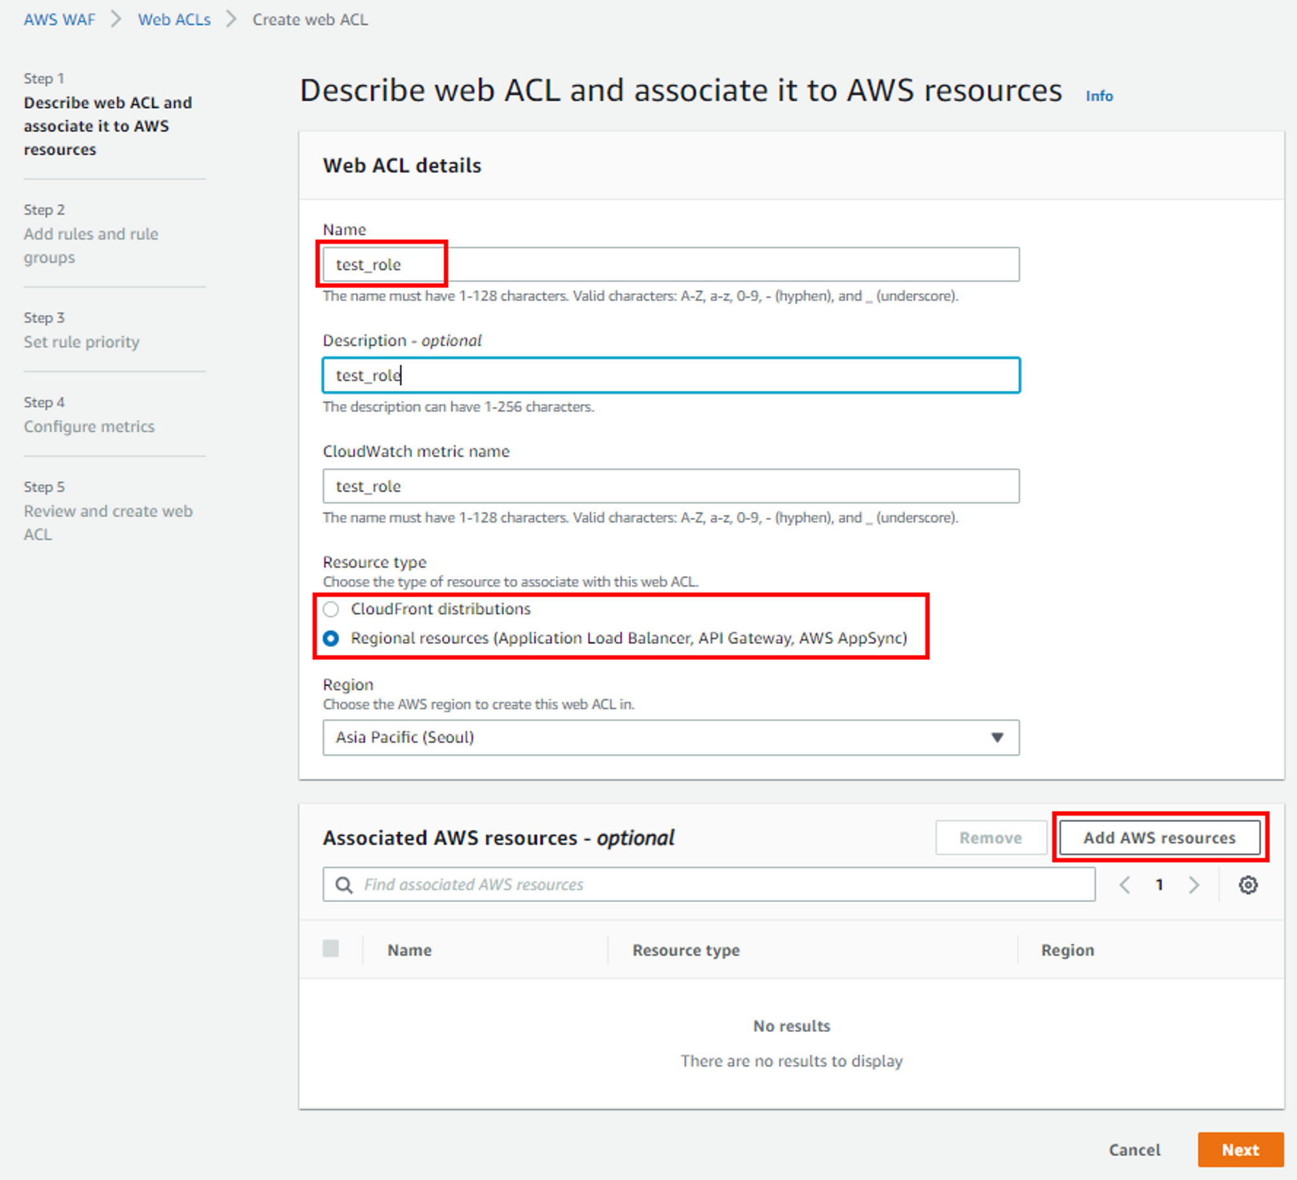Image resolution: width=1297 pixels, height=1180 pixels.
Task: Select the Regional resources radio option
Action: tap(331, 639)
